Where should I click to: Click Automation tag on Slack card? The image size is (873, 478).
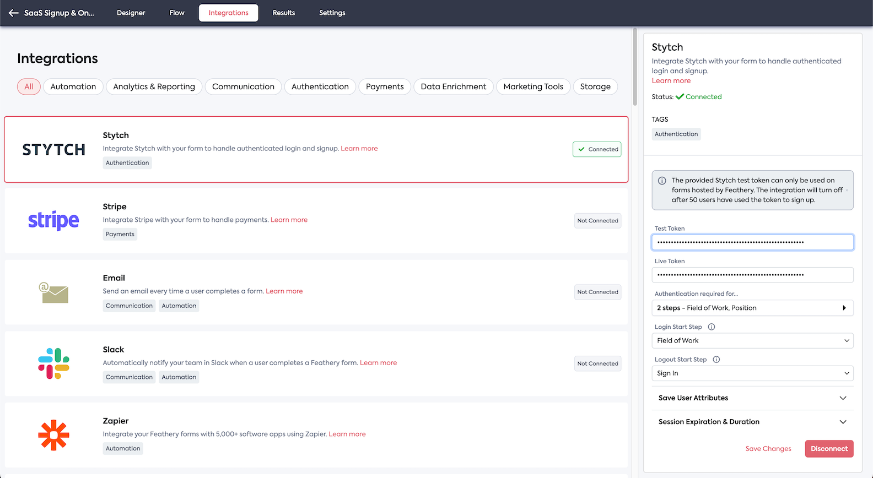point(179,377)
